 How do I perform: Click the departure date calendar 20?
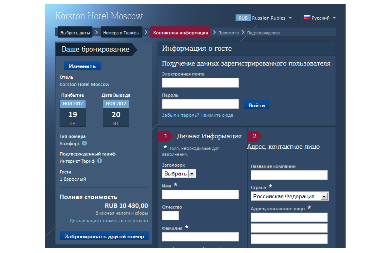[x=116, y=113]
